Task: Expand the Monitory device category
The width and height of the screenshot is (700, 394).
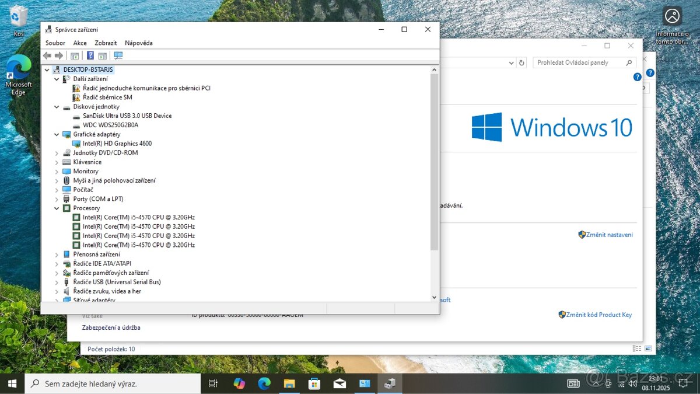Action: point(57,172)
